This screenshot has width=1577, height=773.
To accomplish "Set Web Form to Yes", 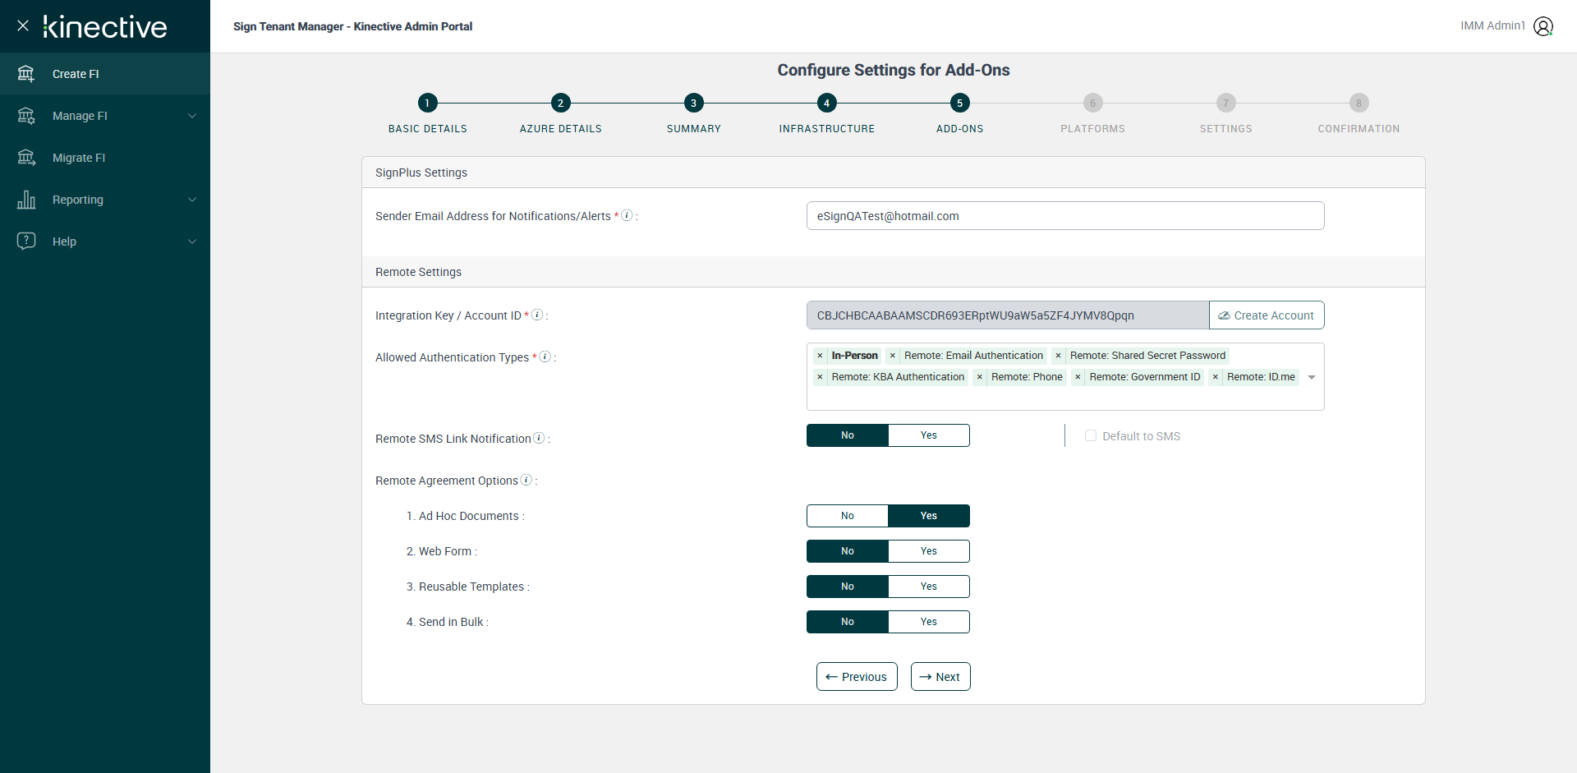I will tap(929, 551).
